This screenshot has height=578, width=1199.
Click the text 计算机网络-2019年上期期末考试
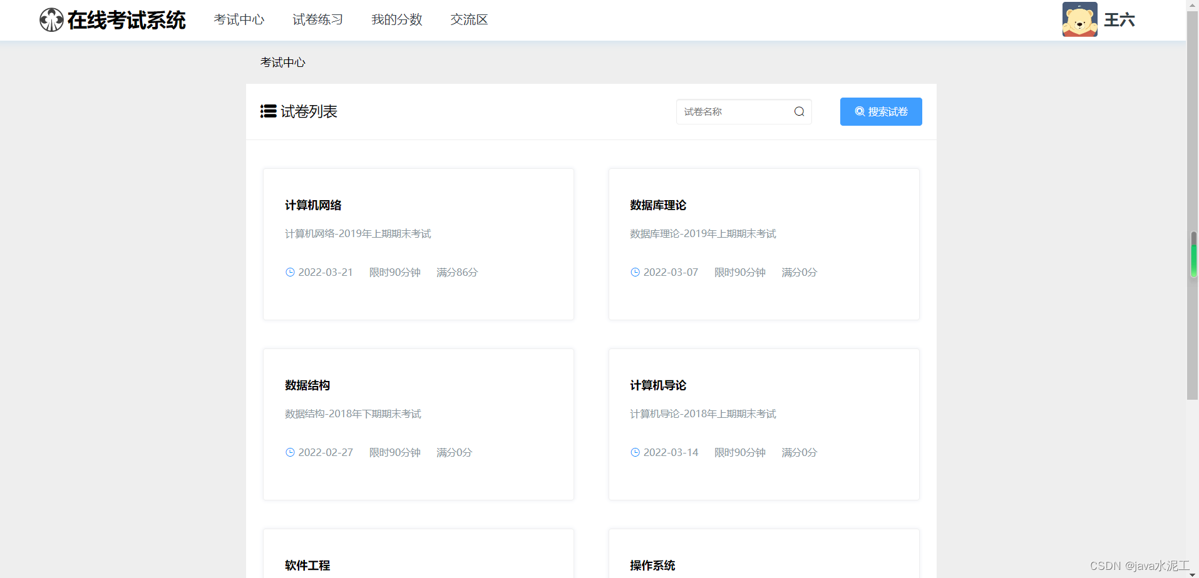click(x=358, y=234)
